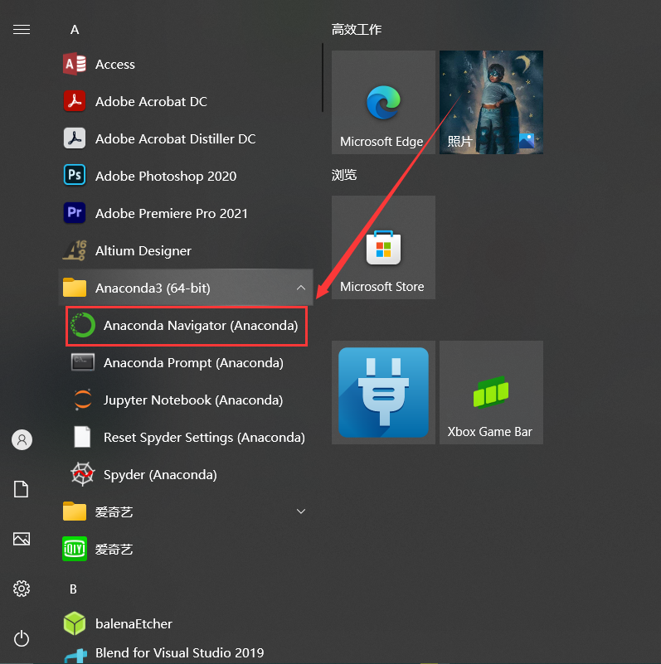
Task: Click the balenaEtcher cube icon
Action: click(x=75, y=623)
